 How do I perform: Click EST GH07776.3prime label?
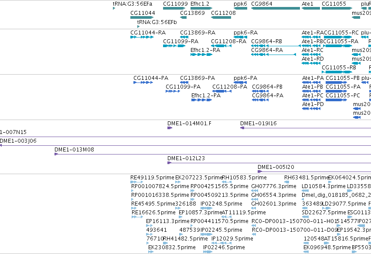coord(273,186)
